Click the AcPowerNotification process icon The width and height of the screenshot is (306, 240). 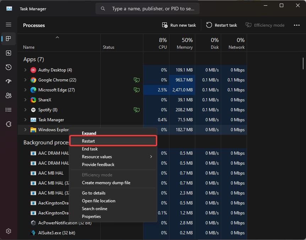(x=33, y=223)
